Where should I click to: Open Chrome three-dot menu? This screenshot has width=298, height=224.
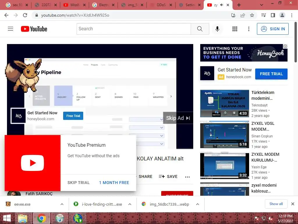point(292,15)
